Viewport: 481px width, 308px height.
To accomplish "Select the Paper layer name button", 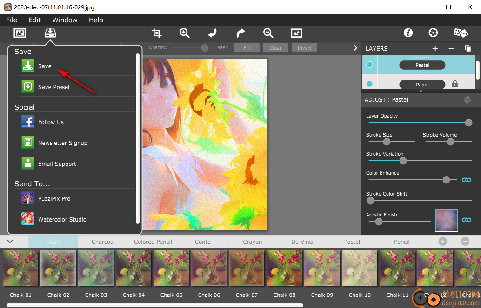I will click(422, 84).
